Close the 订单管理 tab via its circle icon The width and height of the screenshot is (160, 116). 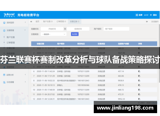click(x=65, y=21)
